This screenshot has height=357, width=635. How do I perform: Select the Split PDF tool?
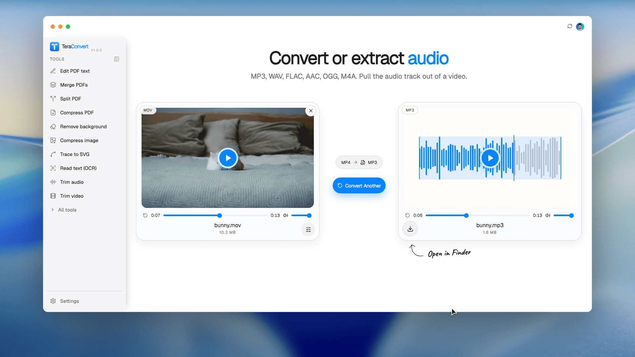click(x=70, y=99)
